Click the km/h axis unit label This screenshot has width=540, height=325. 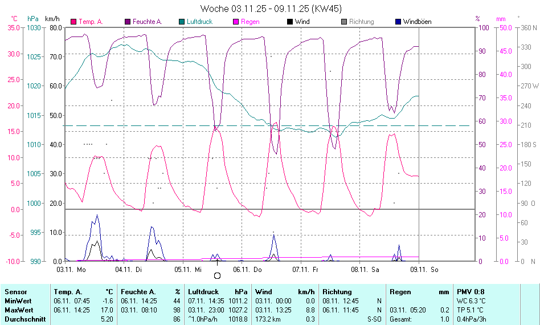click(x=53, y=19)
